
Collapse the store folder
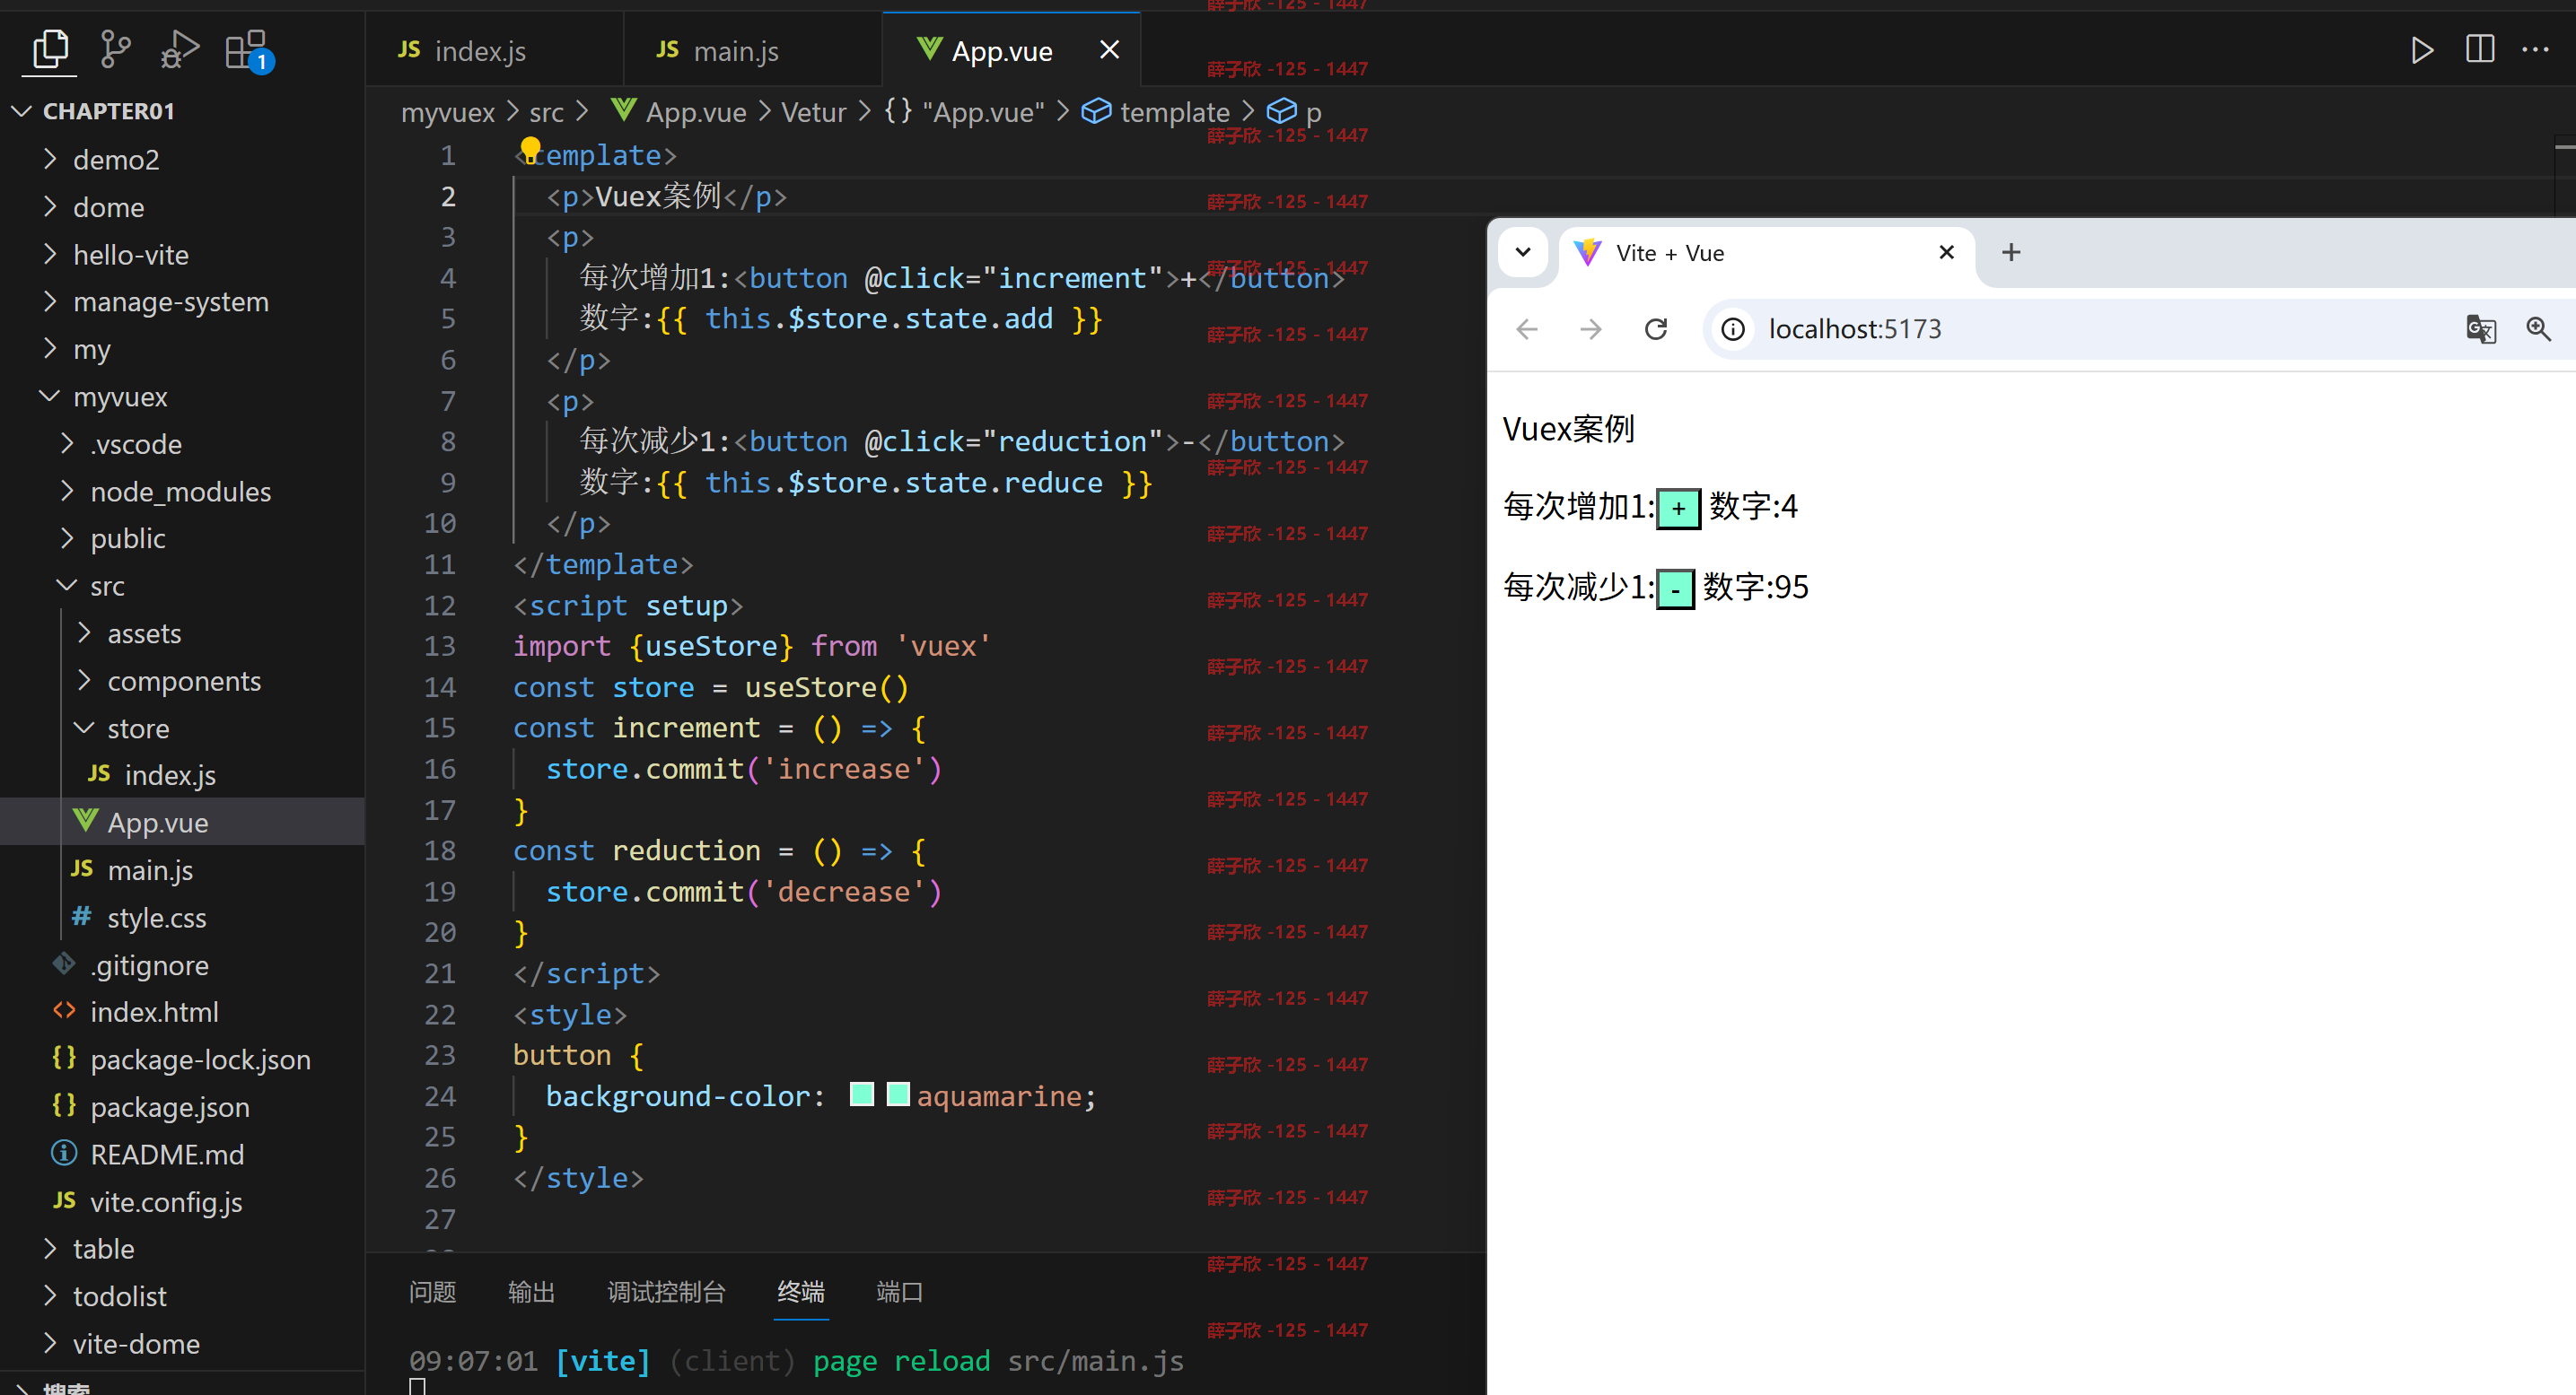(85, 728)
